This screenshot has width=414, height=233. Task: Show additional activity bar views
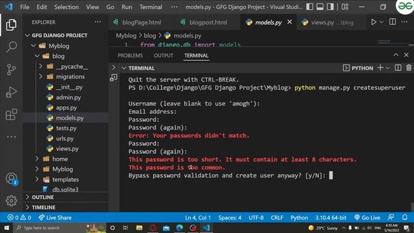pos(11,137)
